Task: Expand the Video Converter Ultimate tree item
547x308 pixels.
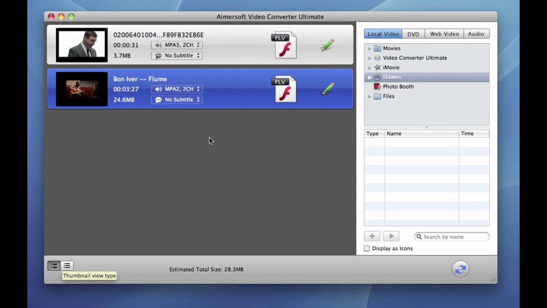Action: (370, 58)
